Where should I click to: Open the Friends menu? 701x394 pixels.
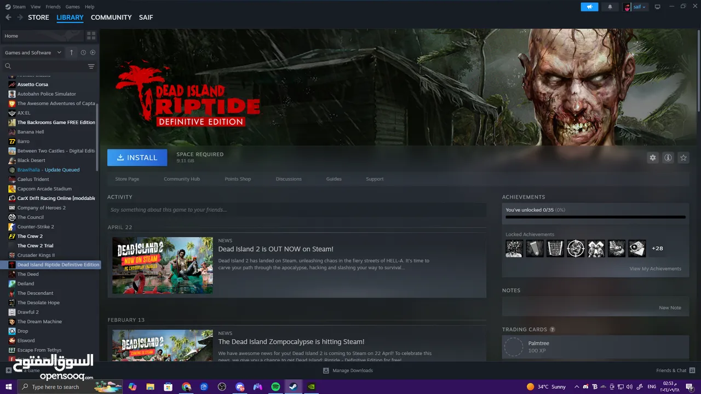pyautogui.click(x=53, y=7)
